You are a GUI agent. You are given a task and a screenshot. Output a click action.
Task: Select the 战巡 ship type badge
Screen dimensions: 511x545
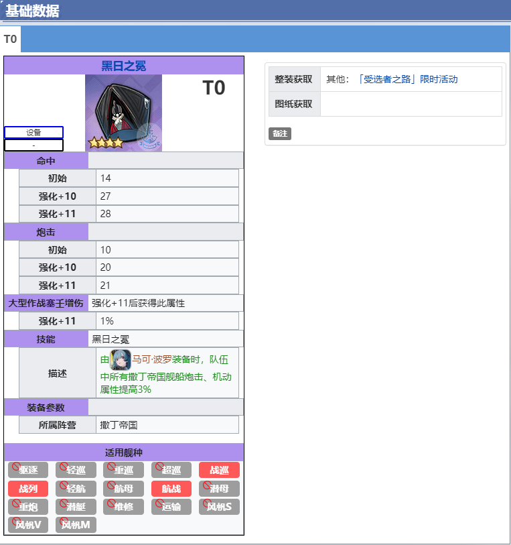[x=219, y=470]
